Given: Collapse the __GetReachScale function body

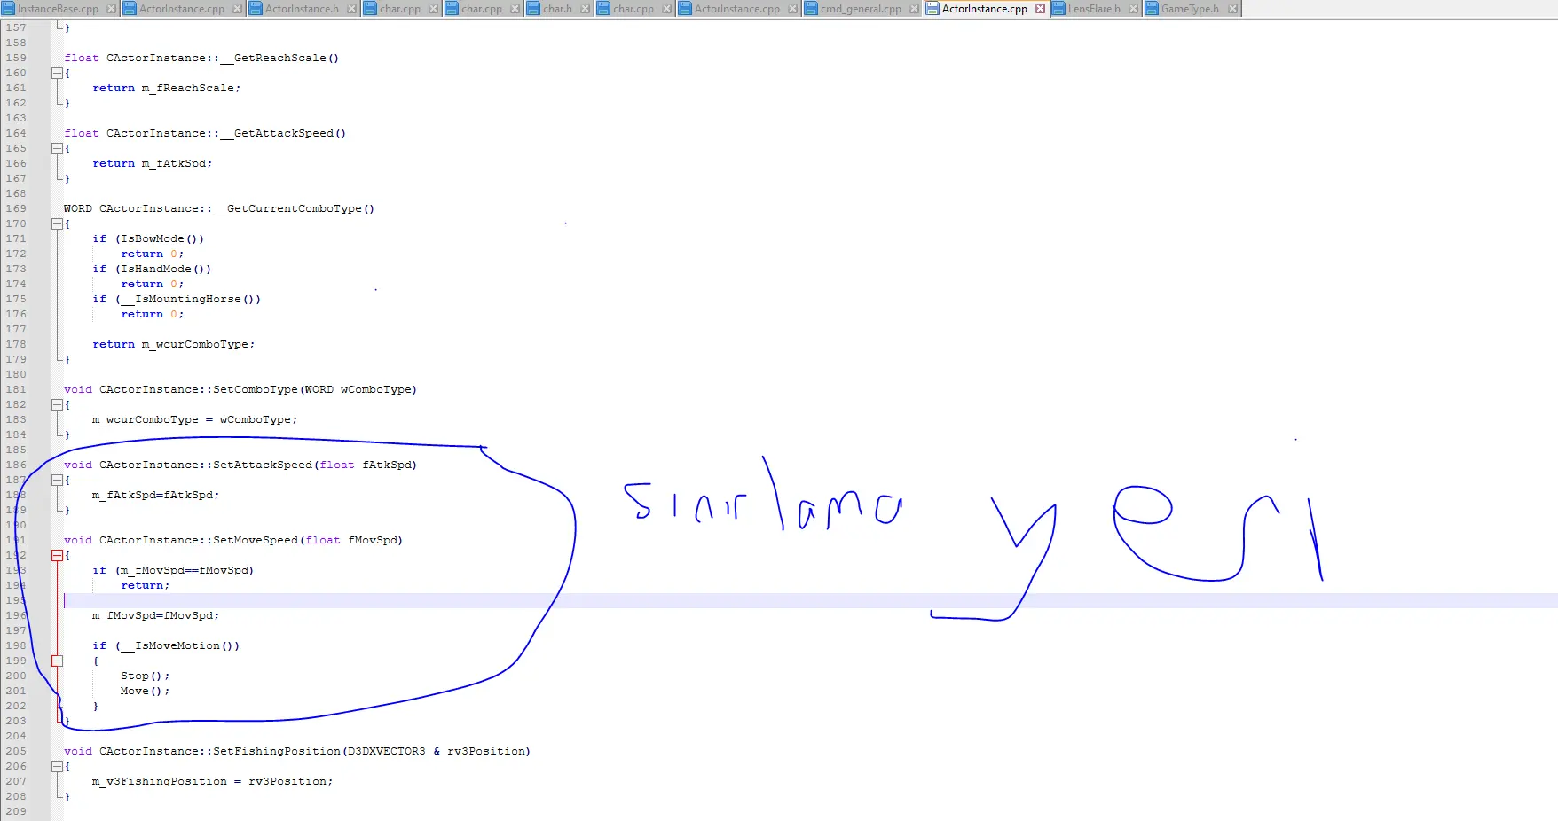Looking at the screenshot, I should click(x=57, y=74).
